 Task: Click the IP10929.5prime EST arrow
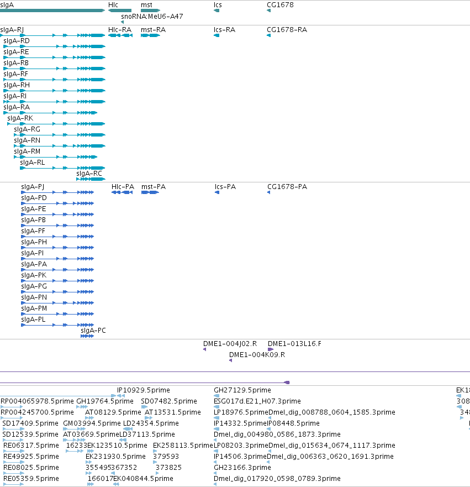click(x=121, y=396)
